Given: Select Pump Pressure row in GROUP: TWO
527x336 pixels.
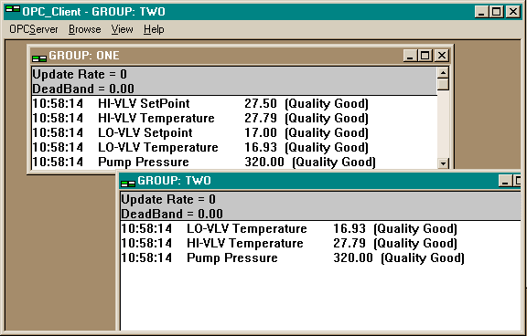Looking at the screenshot, I should pos(320,257).
